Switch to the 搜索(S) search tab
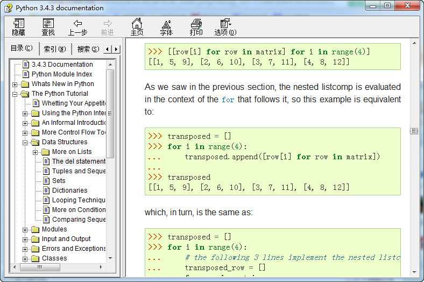The image size is (424, 282). (x=88, y=49)
